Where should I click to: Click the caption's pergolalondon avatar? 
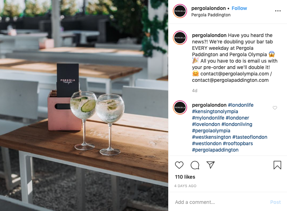180,38
